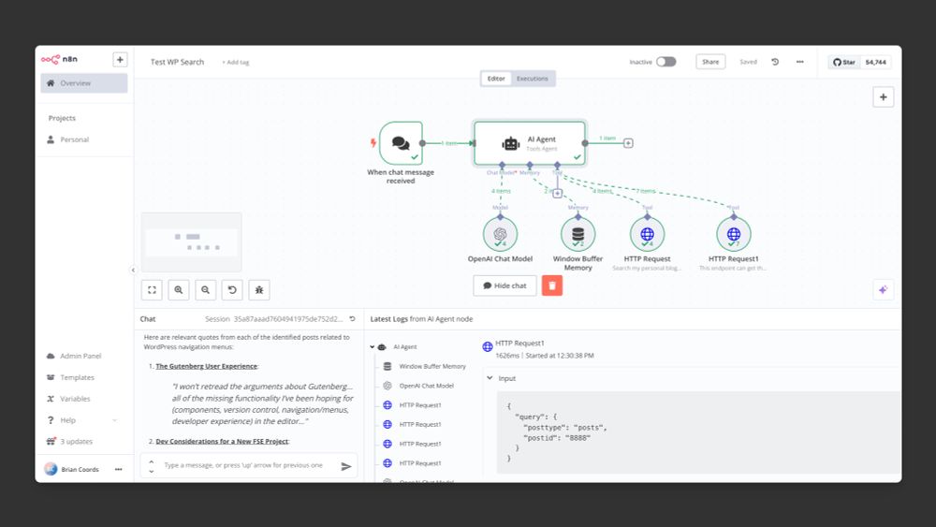Edit the workflow name Test WP Search
The height and width of the screenshot is (527, 936).
pos(177,62)
